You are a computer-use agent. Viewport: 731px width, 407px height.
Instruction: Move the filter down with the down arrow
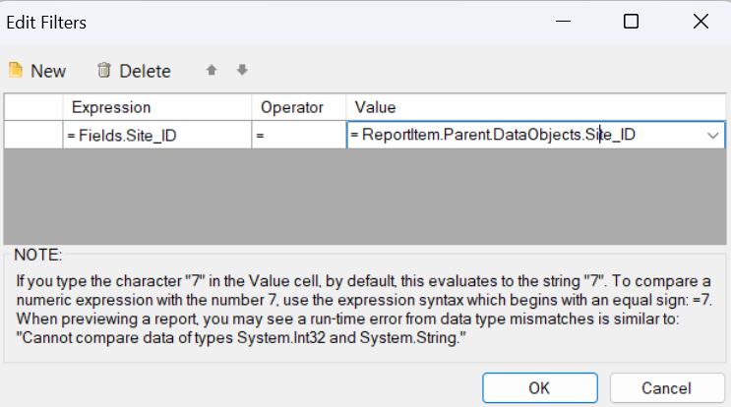242,70
